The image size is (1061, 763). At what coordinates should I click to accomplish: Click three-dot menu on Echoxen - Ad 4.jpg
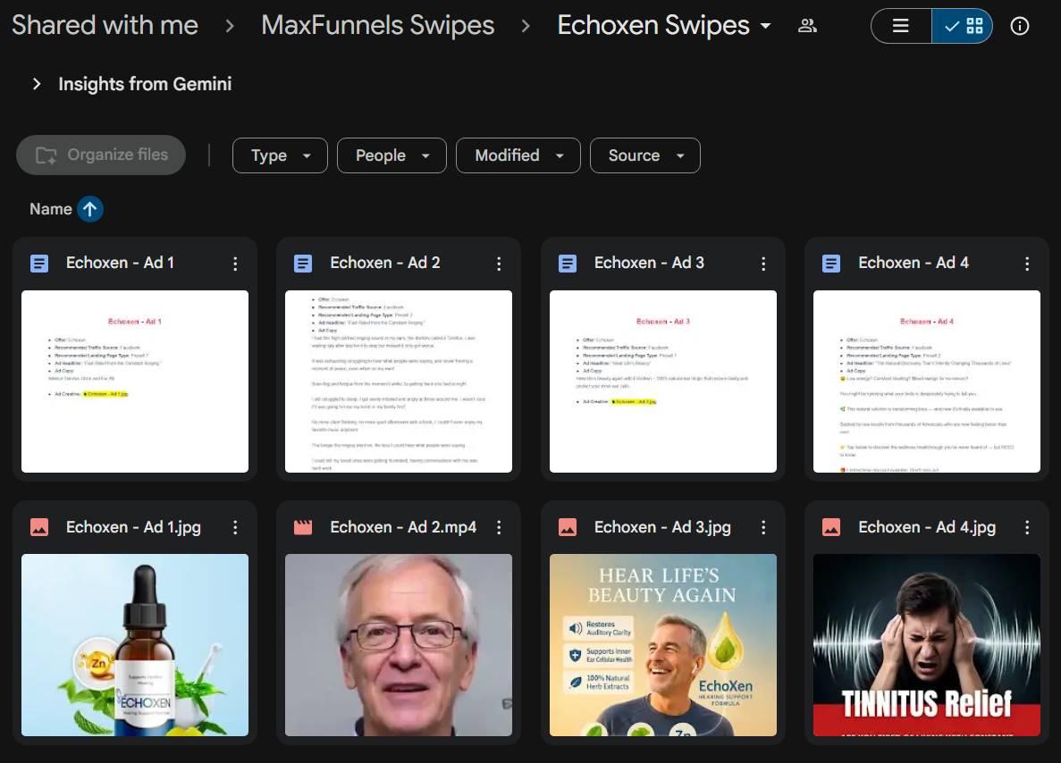coord(1027,527)
